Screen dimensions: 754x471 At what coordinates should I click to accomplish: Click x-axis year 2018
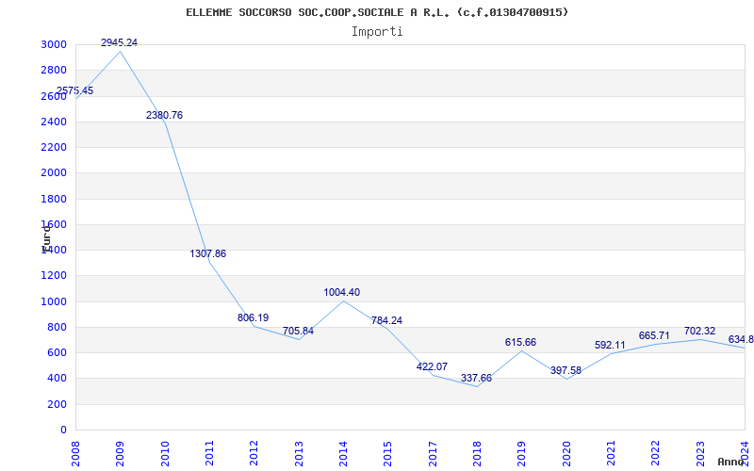(477, 453)
